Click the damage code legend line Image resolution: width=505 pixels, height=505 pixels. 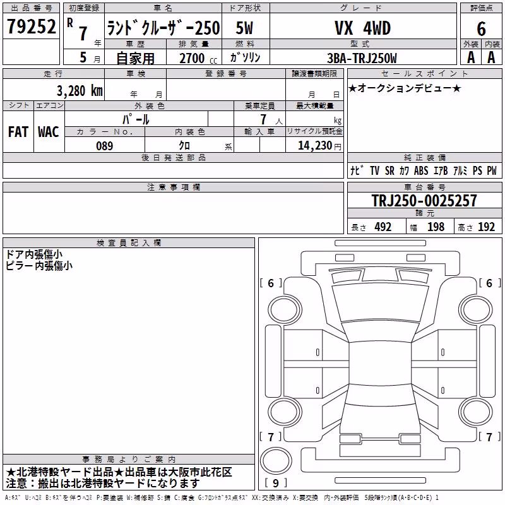click(x=222, y=497)
